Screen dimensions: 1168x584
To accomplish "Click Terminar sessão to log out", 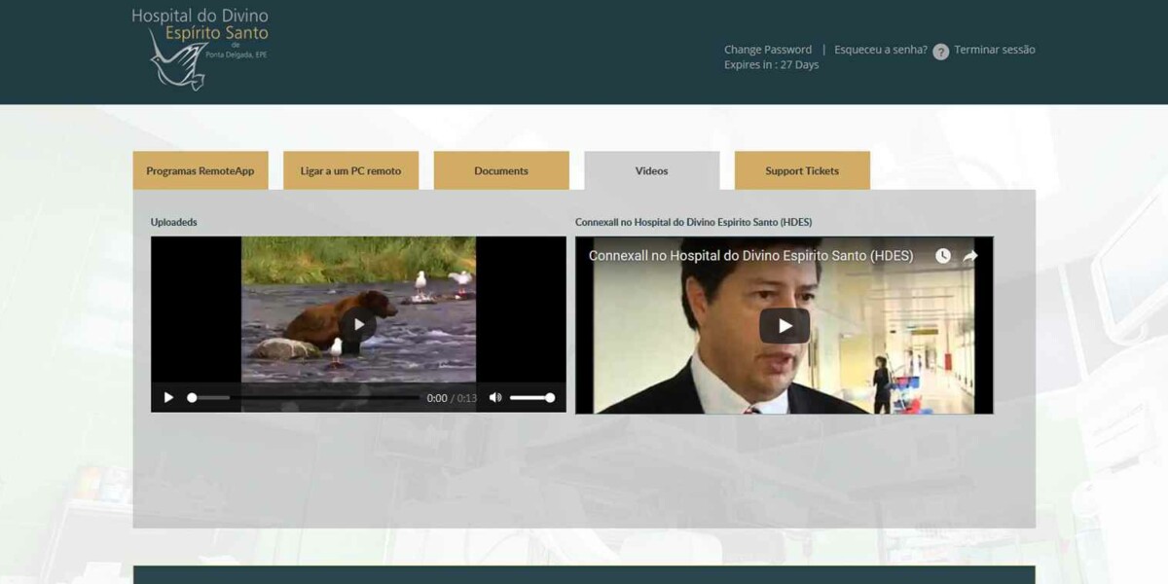I will 994,50.
